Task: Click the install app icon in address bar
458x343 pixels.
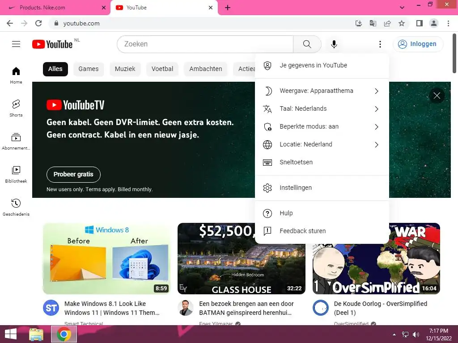Action: 358,23
